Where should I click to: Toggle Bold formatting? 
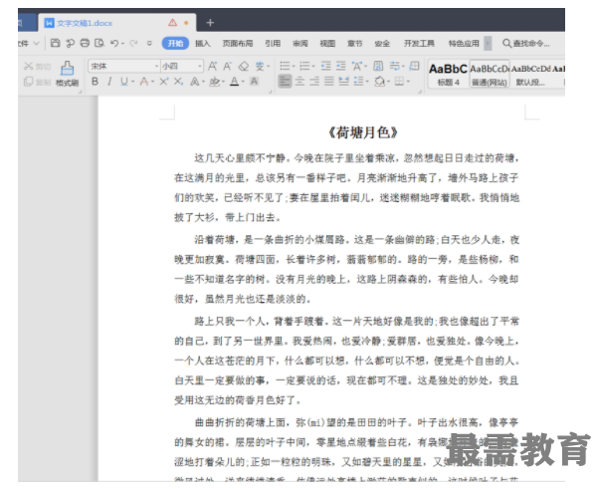click(x=95, y=82)
